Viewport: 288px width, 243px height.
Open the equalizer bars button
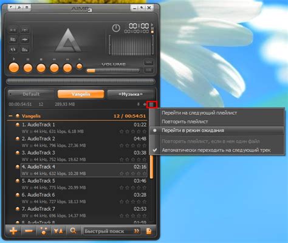click(x=25, y=49)
